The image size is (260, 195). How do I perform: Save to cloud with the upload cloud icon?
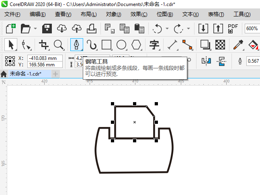coord(77,29)
